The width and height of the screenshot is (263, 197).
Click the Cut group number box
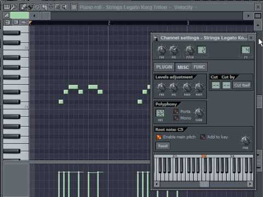216,85
